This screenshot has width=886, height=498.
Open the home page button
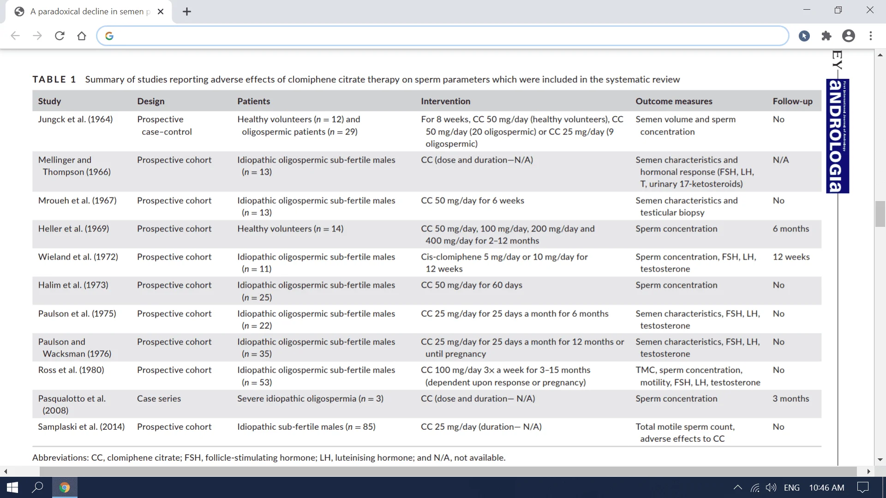click(82, 36)
